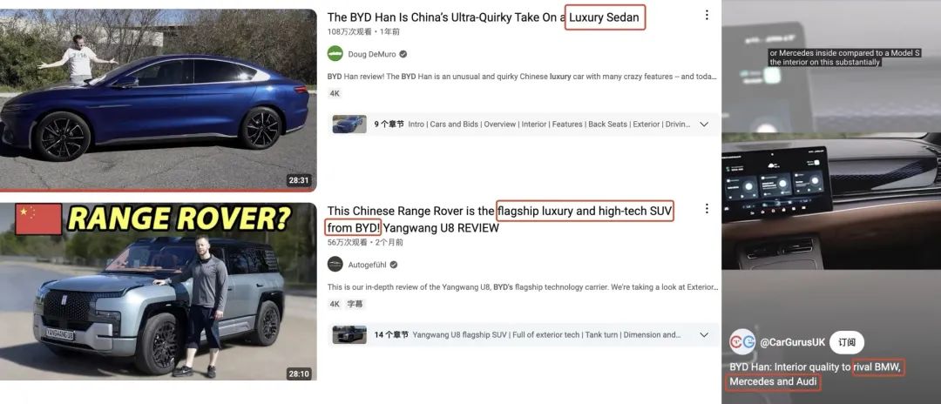Open CarGurusUK channel avatar
This screenshot has width=941, height=404.
tap(742, 342)
